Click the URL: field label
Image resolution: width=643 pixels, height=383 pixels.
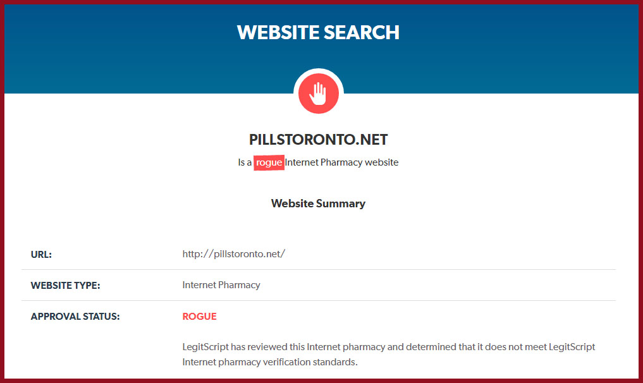click(x=41, y=254)
